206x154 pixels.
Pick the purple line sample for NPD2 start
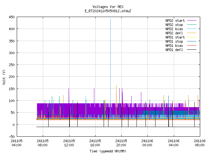(192, 21)
